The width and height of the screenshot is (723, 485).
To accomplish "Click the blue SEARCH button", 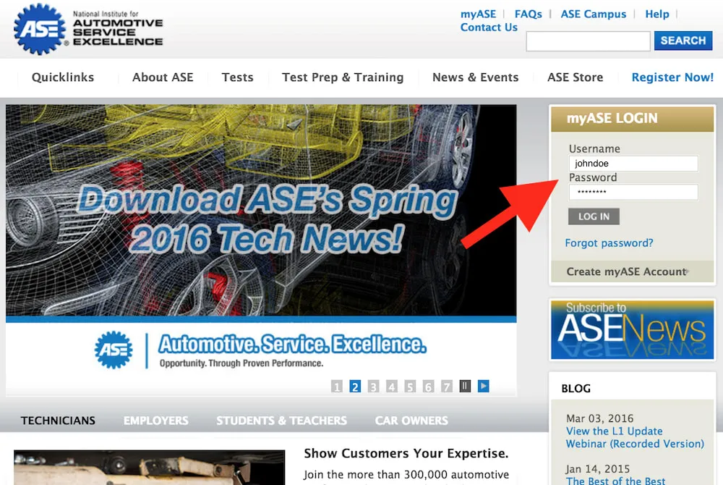I will (683, 41).
